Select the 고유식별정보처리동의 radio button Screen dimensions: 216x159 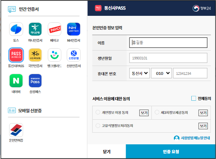click(98, 125)
